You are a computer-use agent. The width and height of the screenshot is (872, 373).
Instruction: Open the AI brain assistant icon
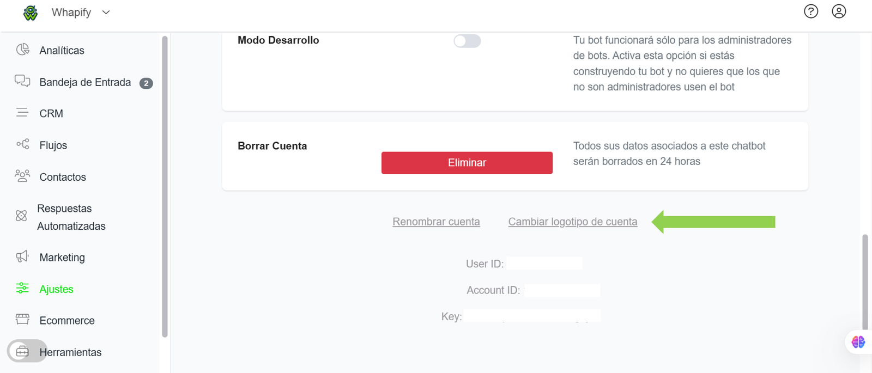click(858, 342)
